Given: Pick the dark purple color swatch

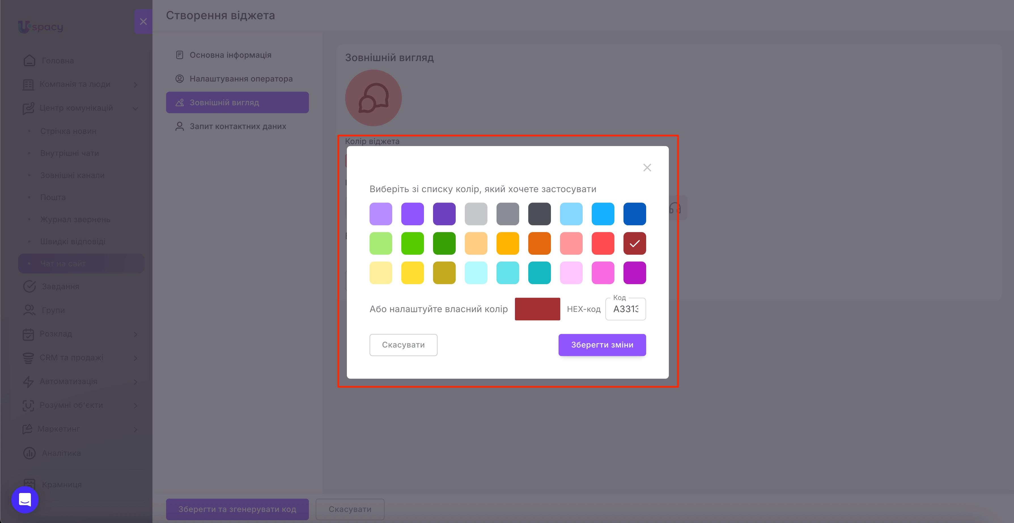Looking at the screenshot, I should pos(444,214).
